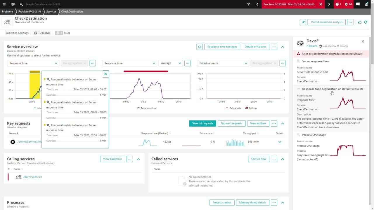Open the JourneyService calling service link
The height and width of the screenshot is (210, 374).
pyautogui.click(x=32, y=177)
